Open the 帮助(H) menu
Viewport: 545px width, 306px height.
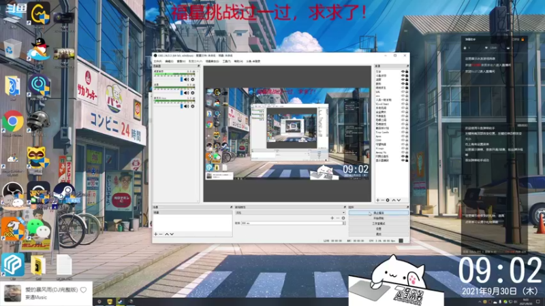[x=238, y=61]
